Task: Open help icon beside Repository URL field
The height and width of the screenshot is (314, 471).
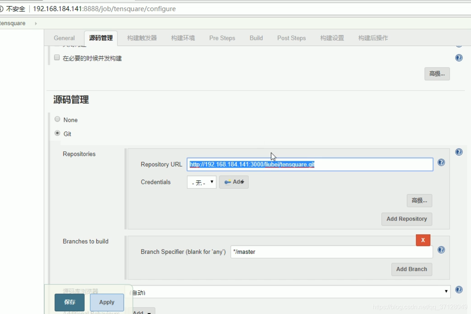Action: click(x=441, y=162)
